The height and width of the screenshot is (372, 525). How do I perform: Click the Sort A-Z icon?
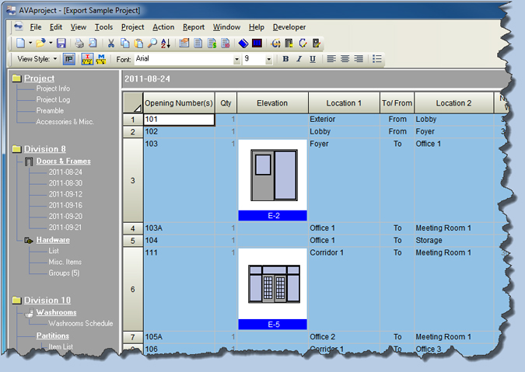(x=166, y=43)
